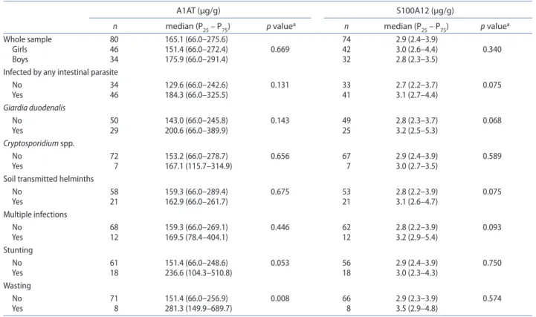The width and height of the screenshot is (536, 317).
Task: Select the value '3.5 (2.9–4.8)'
Action: pos(417,309)
